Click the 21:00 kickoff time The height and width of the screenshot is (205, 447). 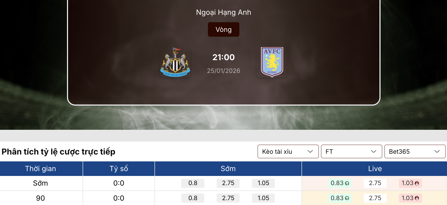223,57
